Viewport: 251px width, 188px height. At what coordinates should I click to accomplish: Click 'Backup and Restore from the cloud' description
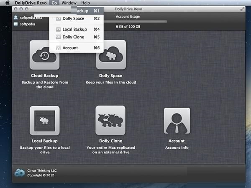(x=45, y=84)
